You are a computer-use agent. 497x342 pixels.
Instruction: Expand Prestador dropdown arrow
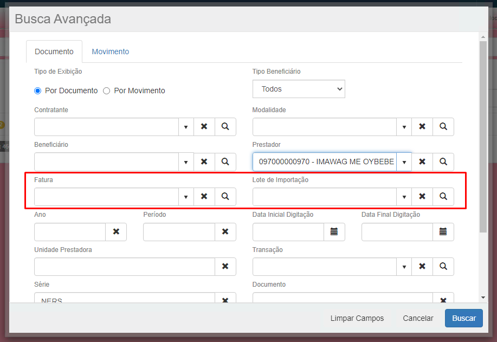tap(404, 162)
